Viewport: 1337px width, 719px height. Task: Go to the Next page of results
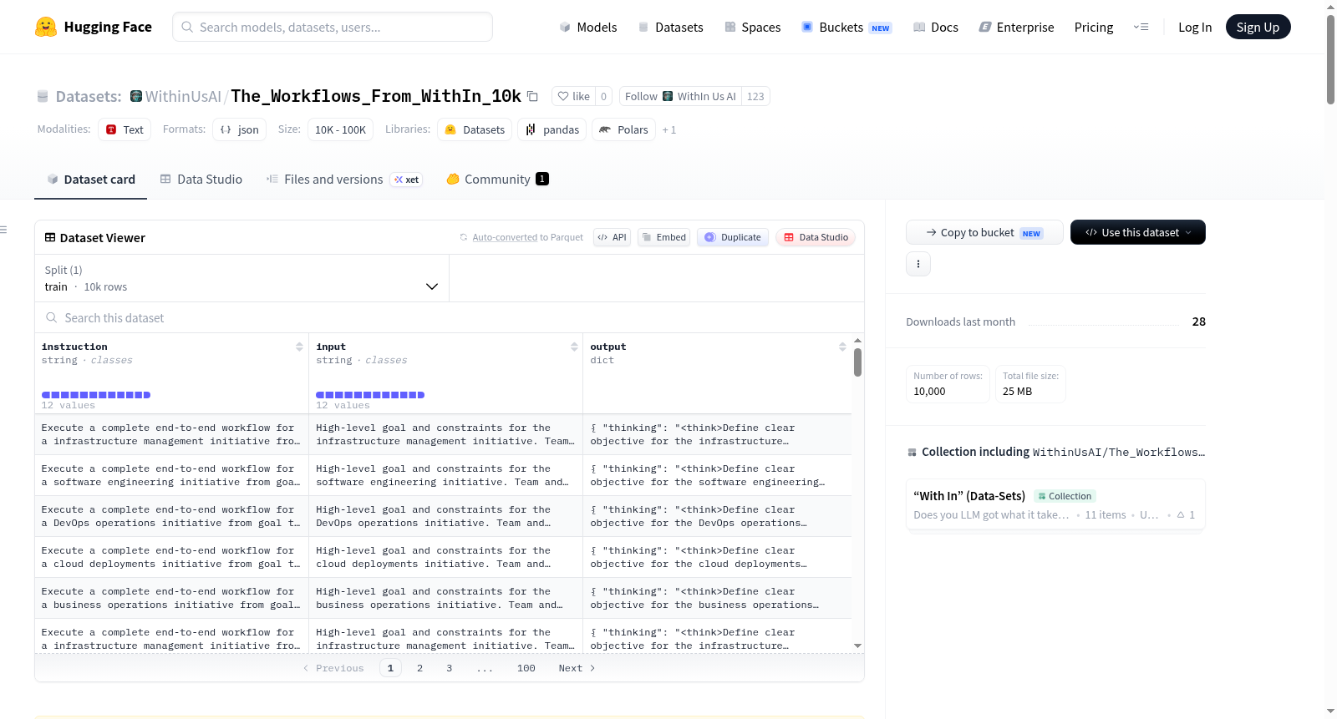577,668
